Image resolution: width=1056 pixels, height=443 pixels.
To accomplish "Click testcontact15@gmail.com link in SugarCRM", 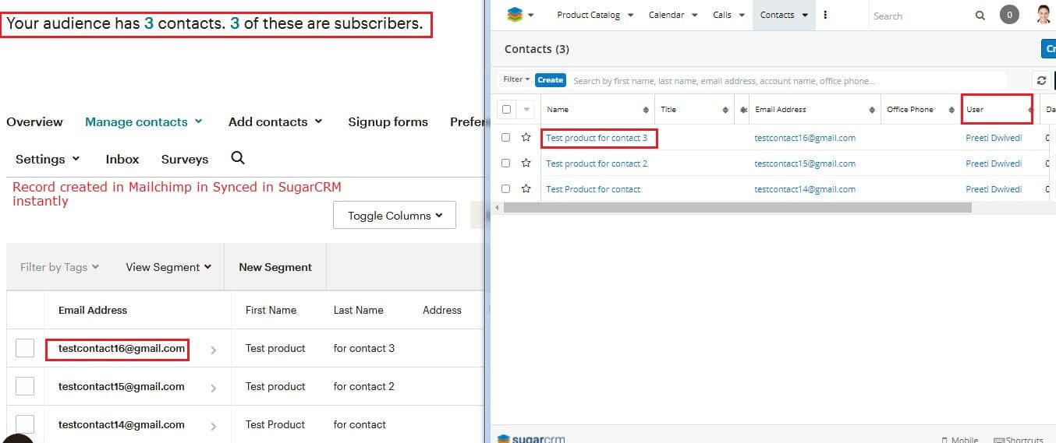I will point(805,163).
